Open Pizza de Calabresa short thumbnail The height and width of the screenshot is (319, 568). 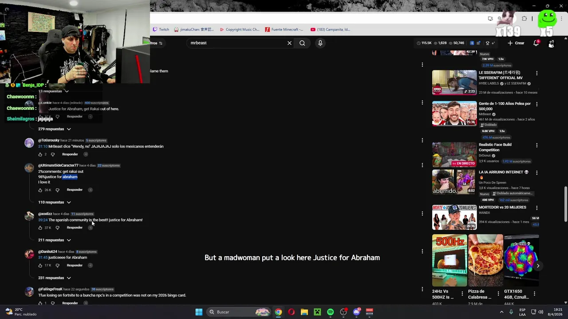485,261
